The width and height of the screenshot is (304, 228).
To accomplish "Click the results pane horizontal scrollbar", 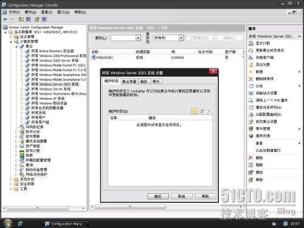I will 130,207.
